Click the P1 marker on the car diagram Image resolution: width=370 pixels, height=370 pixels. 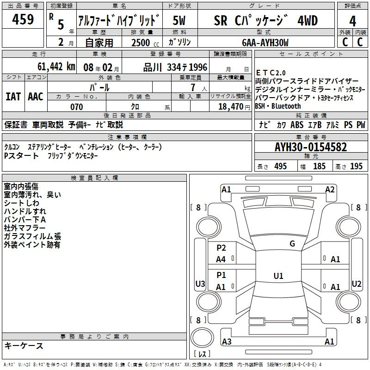(221, 275)
